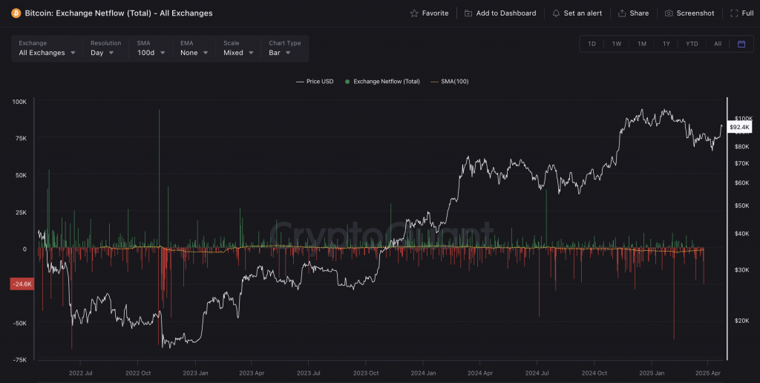Switch to the YTD time range
Screen dimensions: 760x383
[692, 44]
